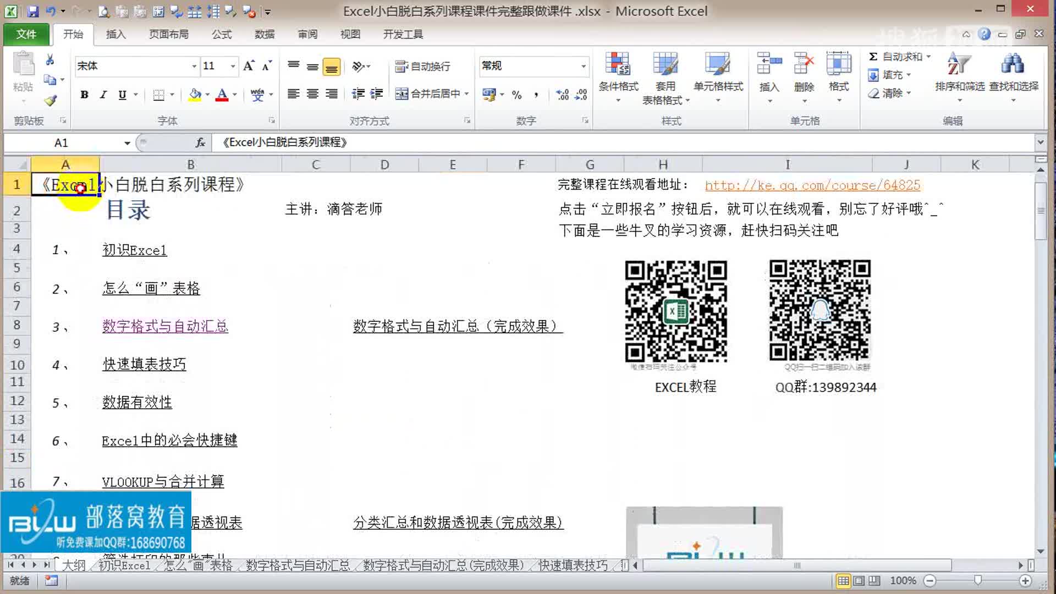Image resolution: width=1056 pixels, height=594 pixels.
Task: Switch to Insert (插入) ribbon tab
Action: (116, 34)
